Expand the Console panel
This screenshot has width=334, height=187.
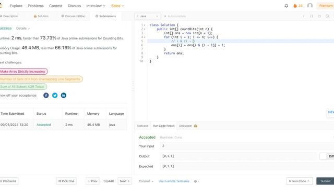coord(146,181)
